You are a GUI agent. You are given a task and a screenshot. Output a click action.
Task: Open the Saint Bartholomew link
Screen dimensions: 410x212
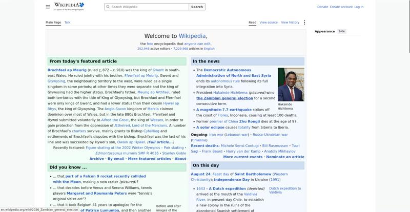pos(253,174)
